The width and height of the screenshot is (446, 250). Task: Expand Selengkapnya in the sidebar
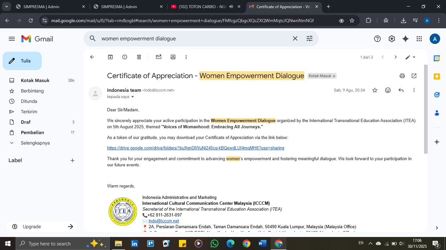35,143
